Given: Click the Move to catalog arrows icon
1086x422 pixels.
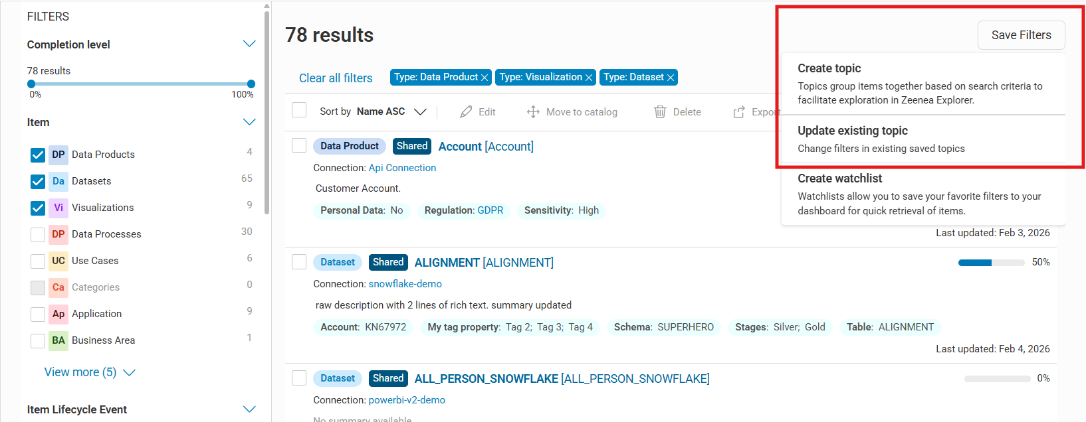Looking at the screenshot, I should click(533, 111).
